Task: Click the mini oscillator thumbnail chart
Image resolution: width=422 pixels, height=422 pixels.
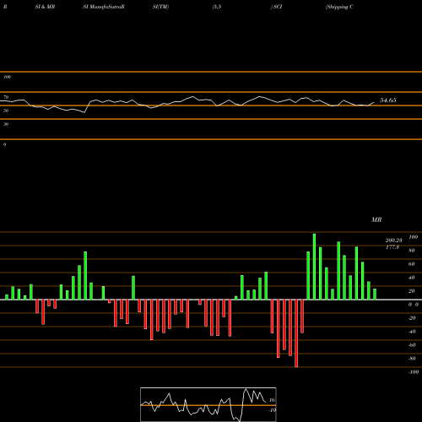Action: 208,404
